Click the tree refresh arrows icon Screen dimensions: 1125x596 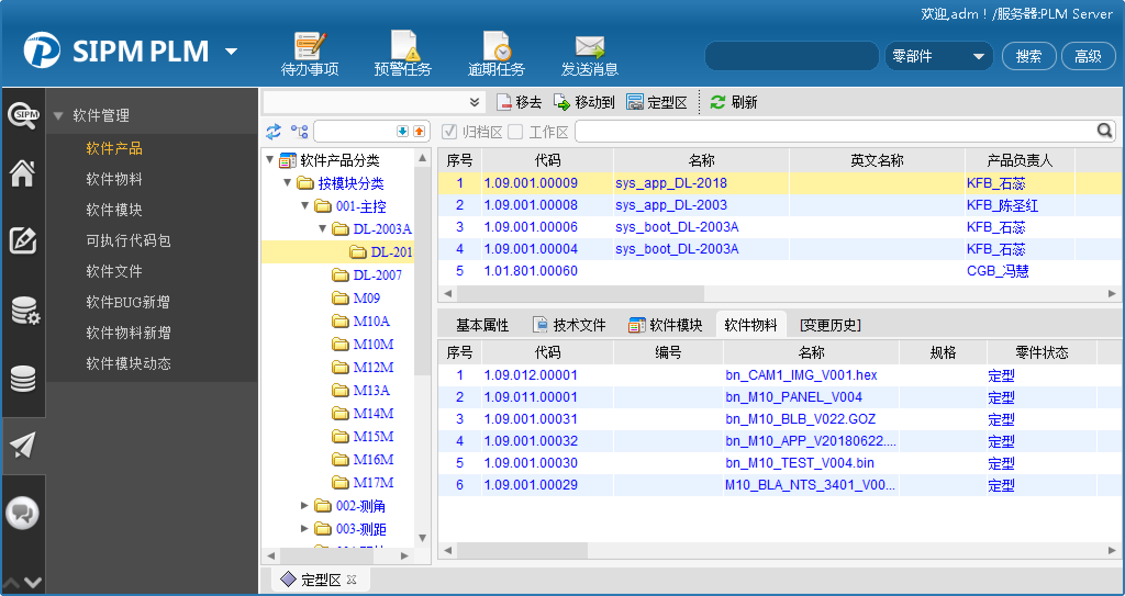coord(274,132)
